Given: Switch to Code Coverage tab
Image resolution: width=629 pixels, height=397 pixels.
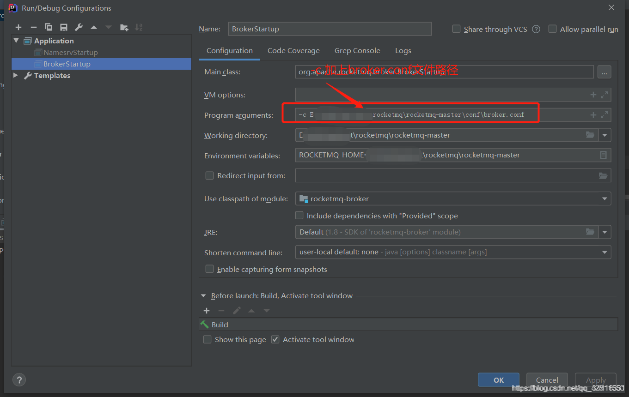Looking at the screenshot, I should coord(293,51).
